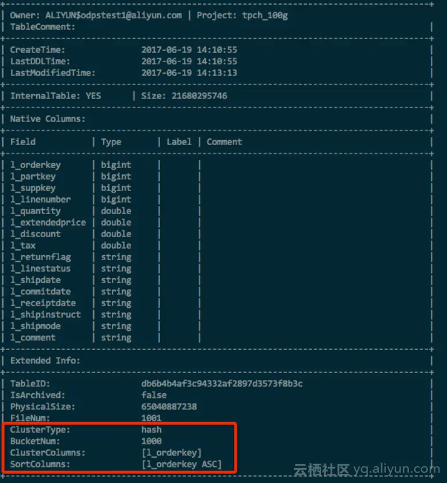447x483 pixels.
Task: Select the l_quantity field name
Action: pyautogui.click(x=36, y=211)
